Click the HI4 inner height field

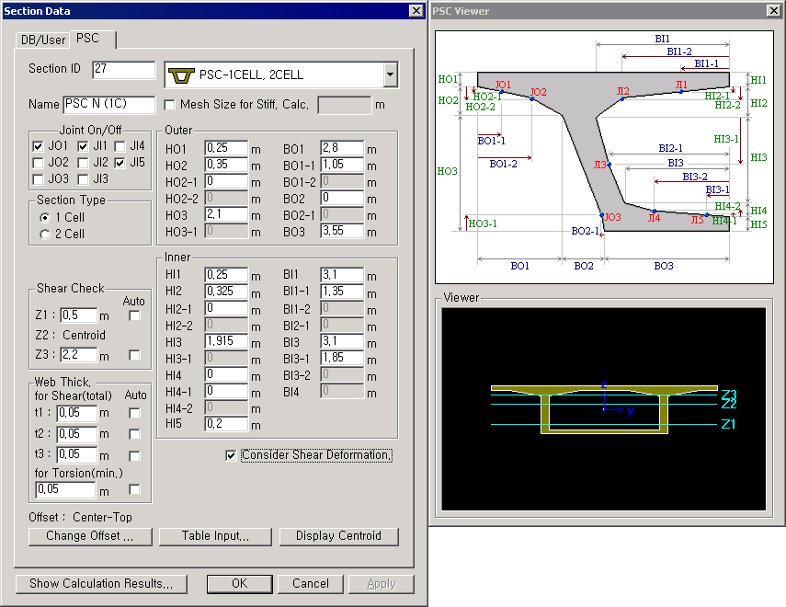coord(226,374)
